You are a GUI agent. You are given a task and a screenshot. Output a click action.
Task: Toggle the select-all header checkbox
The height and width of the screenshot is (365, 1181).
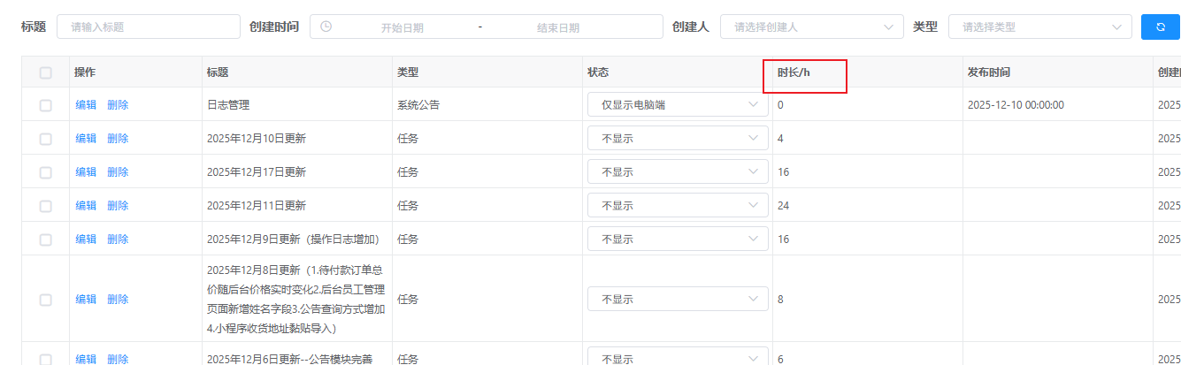(46, 72)
